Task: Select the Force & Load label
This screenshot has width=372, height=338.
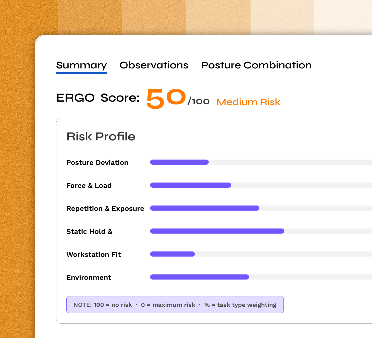Action: coord(89,186)
